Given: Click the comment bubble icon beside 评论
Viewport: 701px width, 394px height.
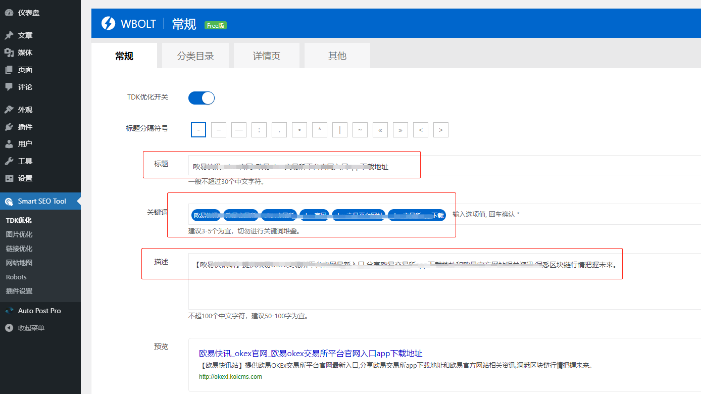Looking at the screenshot, I should pos(9,87).
